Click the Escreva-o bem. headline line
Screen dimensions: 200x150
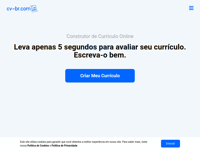100,55
